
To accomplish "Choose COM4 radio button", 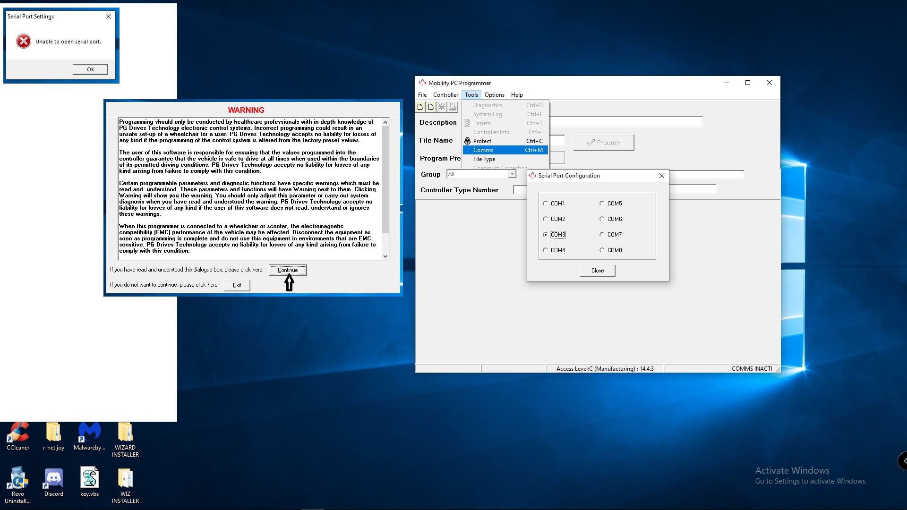I will pos(546,250).
